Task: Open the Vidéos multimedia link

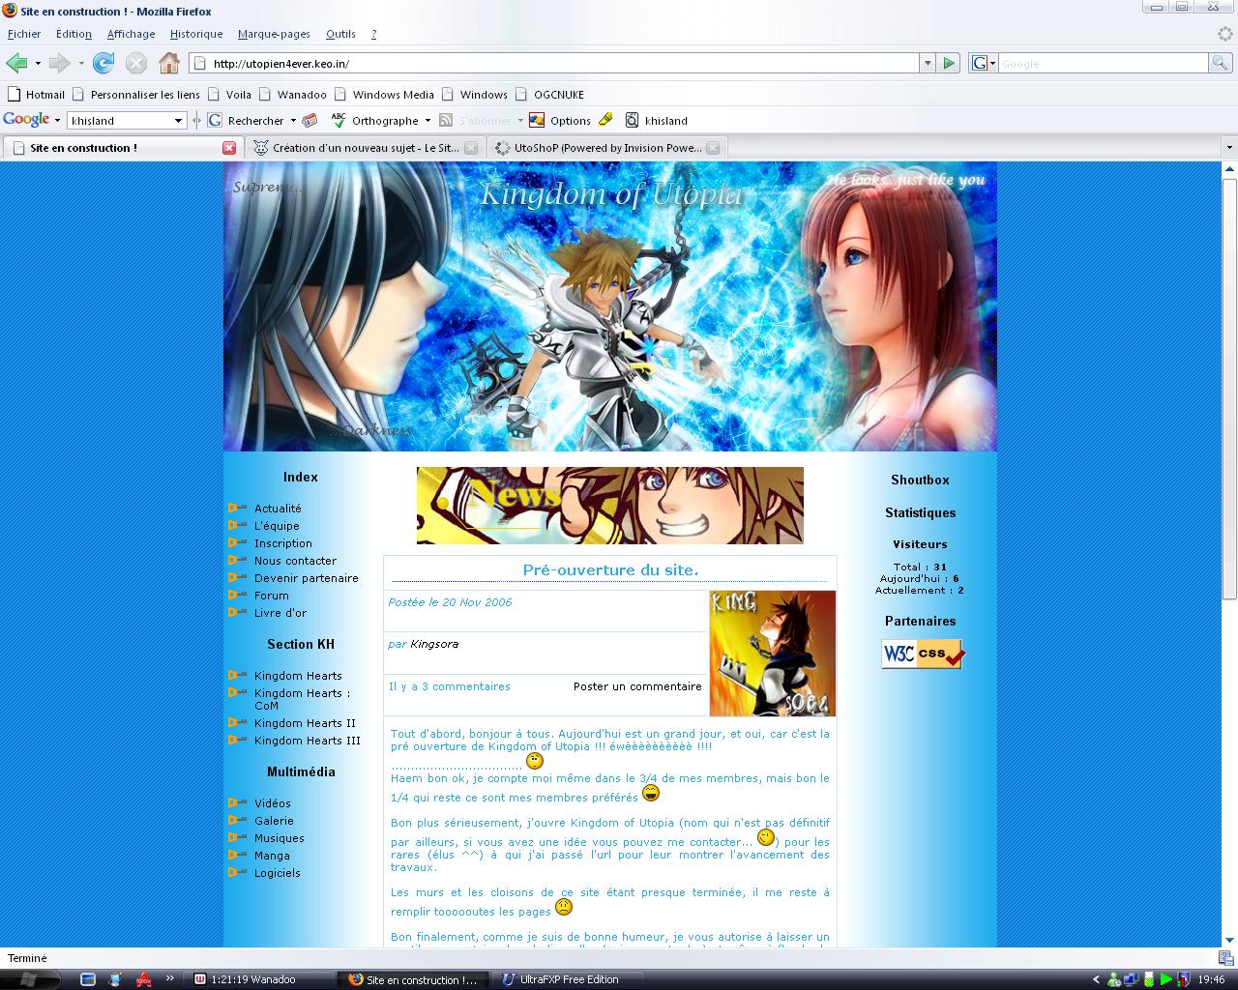Action: 273,803
